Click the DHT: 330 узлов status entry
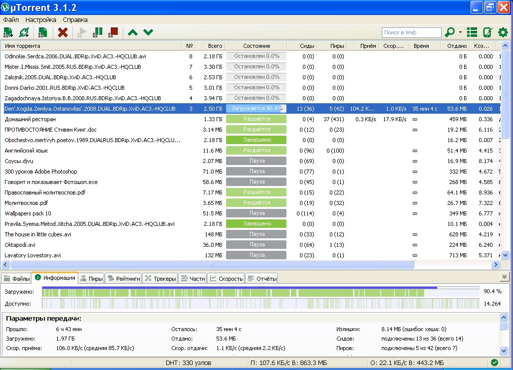This screenshot has height=370, width=513. (x=189, y=363)
